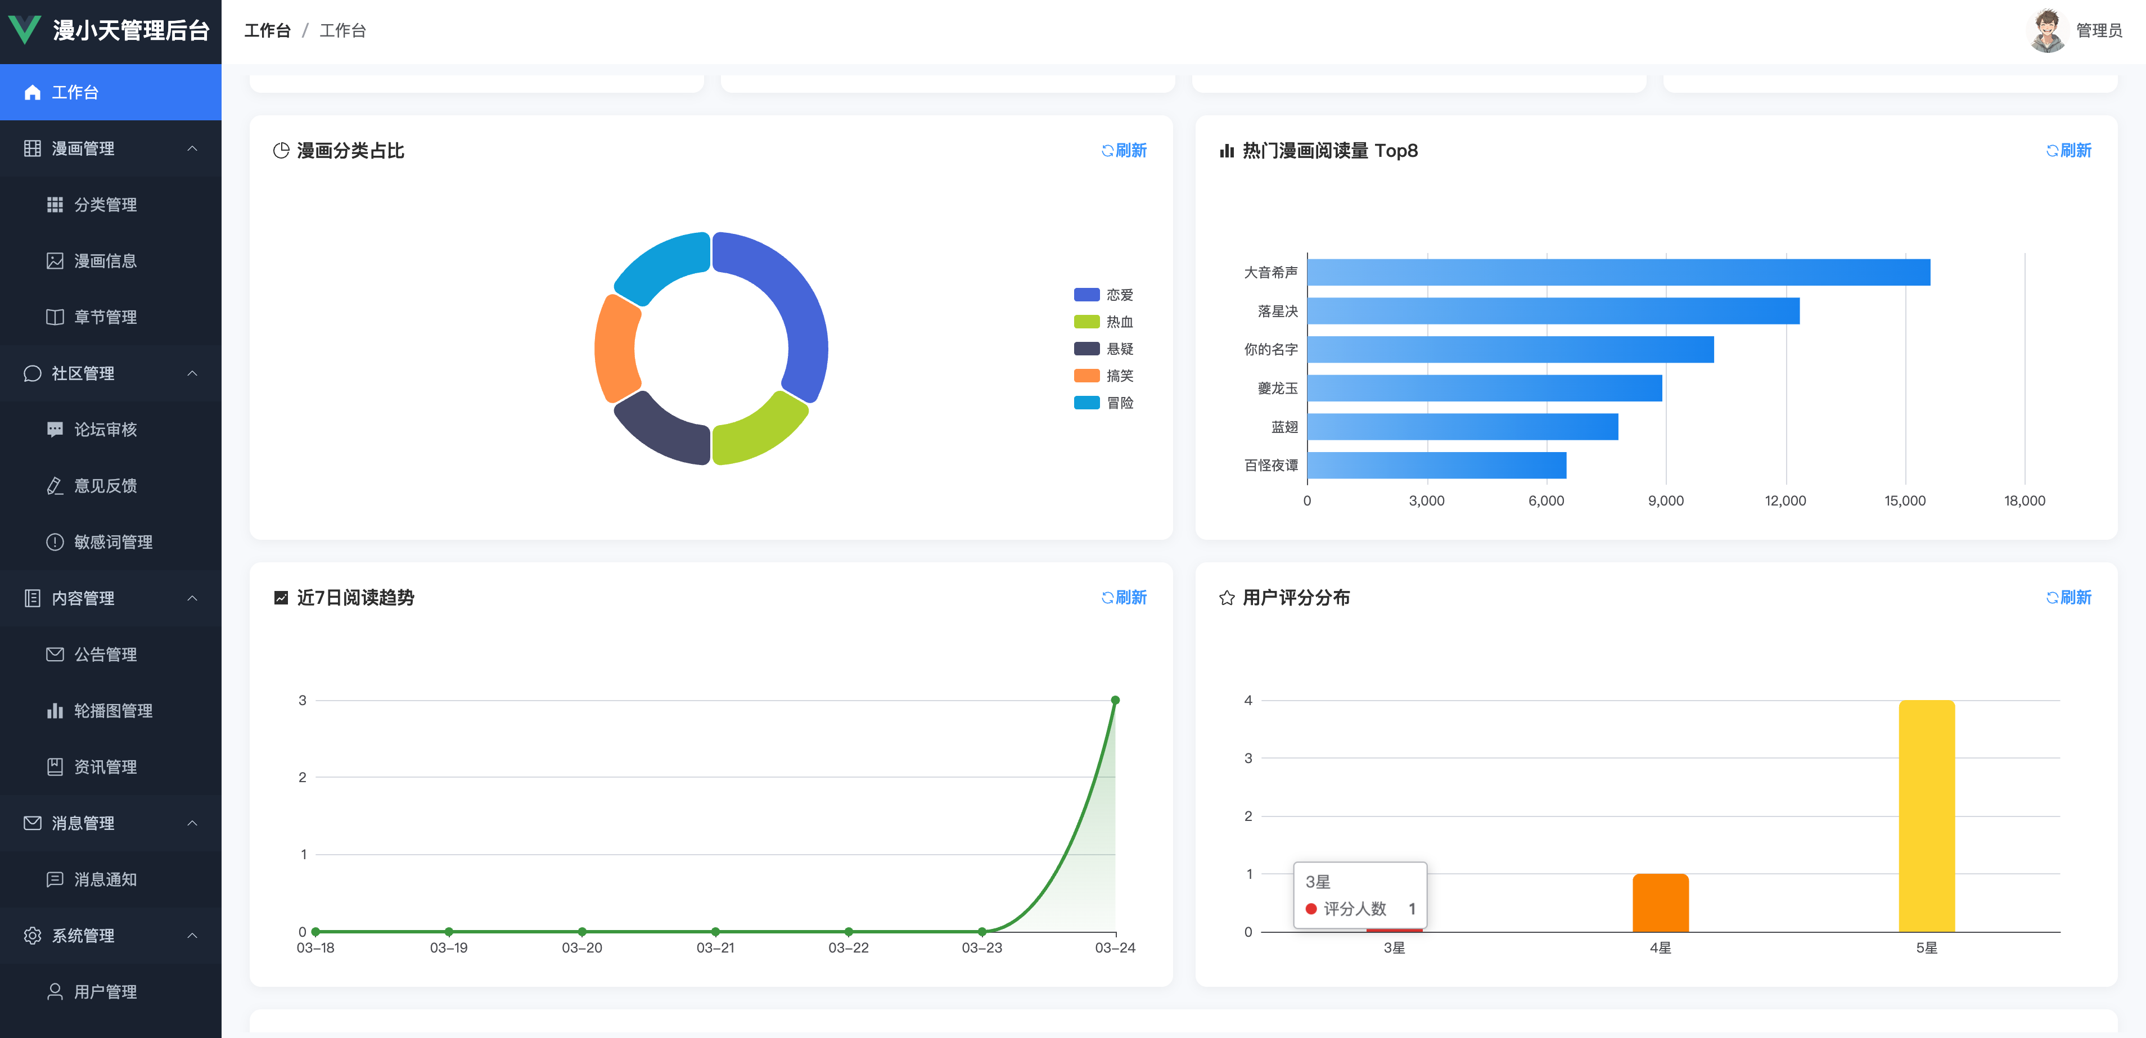The width and height of the screenshot is (2146, 1038).
Task: Click the 敏感词管理 warning circle icon
Action: point(55,541)
